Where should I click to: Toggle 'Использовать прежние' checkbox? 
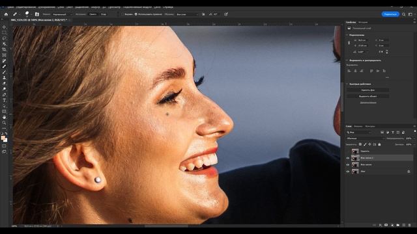tap(136, 14)
